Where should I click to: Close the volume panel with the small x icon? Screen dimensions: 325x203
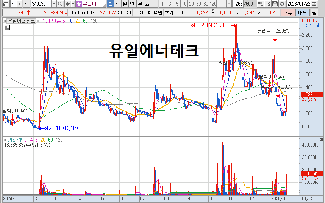(x=321, y=139)
